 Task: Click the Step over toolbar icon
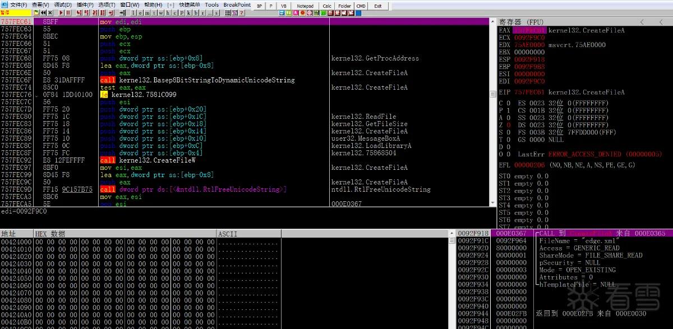[86, 12]
